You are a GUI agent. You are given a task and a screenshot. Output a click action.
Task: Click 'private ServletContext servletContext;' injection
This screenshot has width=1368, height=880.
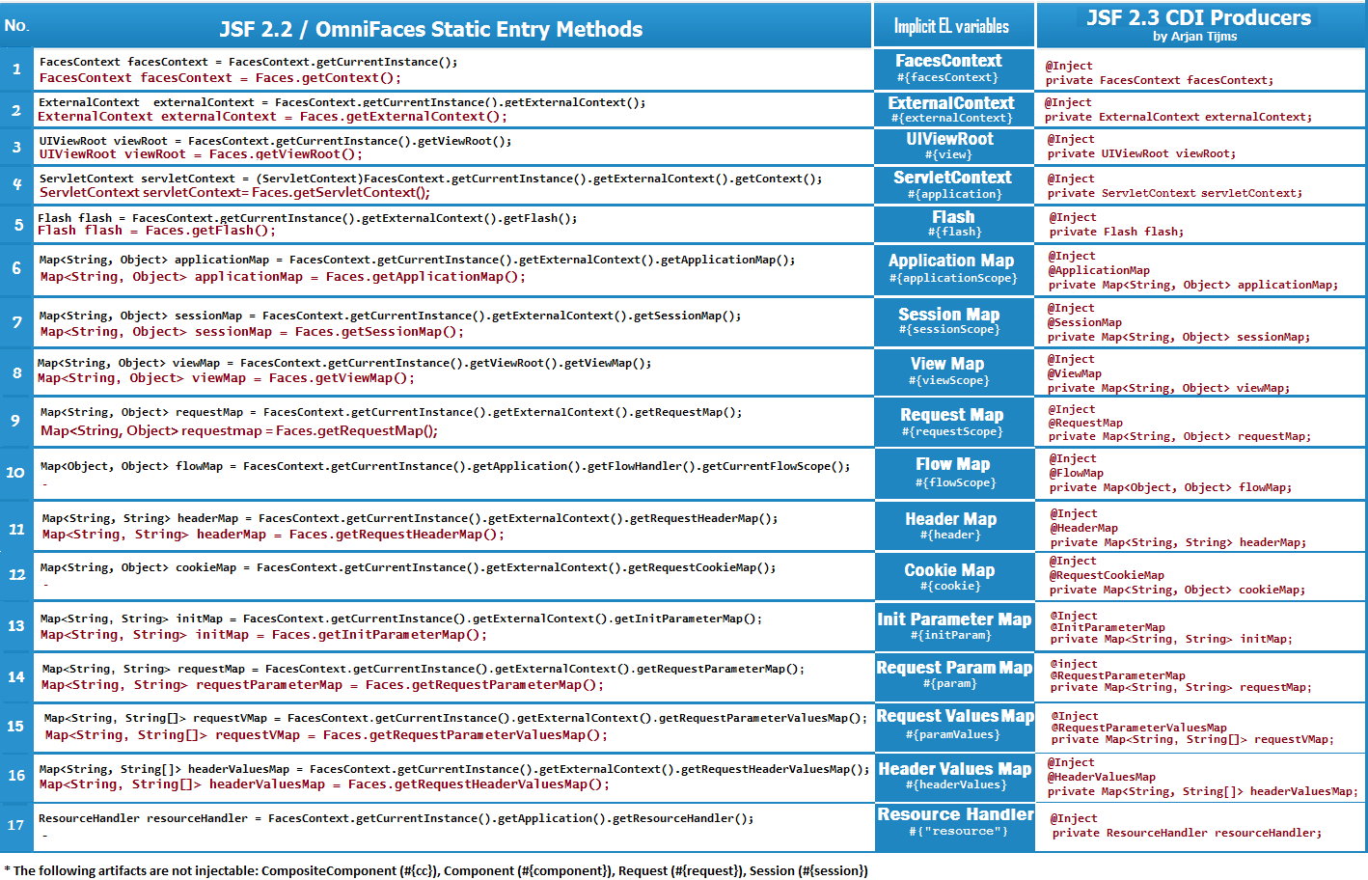1175,193
